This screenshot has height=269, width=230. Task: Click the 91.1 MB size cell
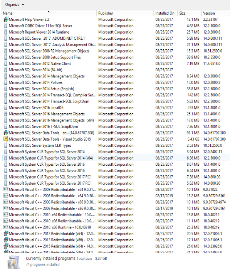(x=193, y=133)
